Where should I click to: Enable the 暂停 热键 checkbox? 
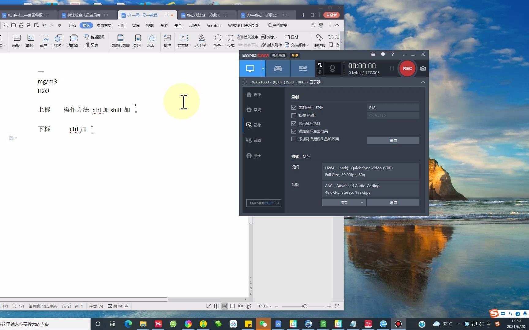(294, 116)
